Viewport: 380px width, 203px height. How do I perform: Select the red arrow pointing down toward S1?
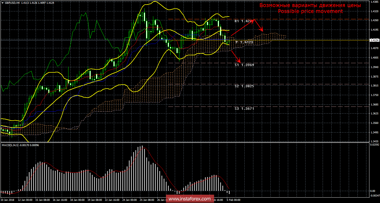point(236,56)
